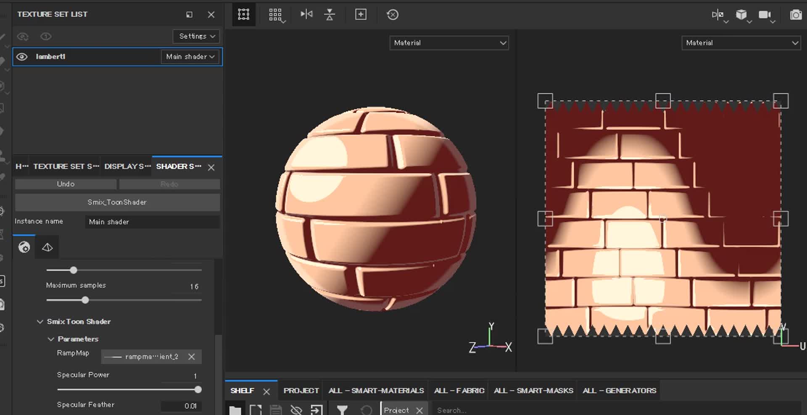Click the center/fit frame icon
The image size is (807, 415).
point(361,15)
